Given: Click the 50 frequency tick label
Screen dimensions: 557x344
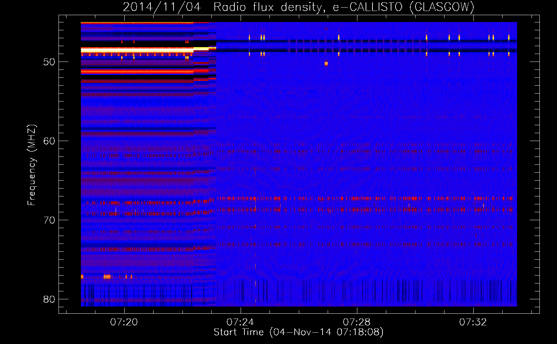Looking at the screenshot, I should (49, 62).
